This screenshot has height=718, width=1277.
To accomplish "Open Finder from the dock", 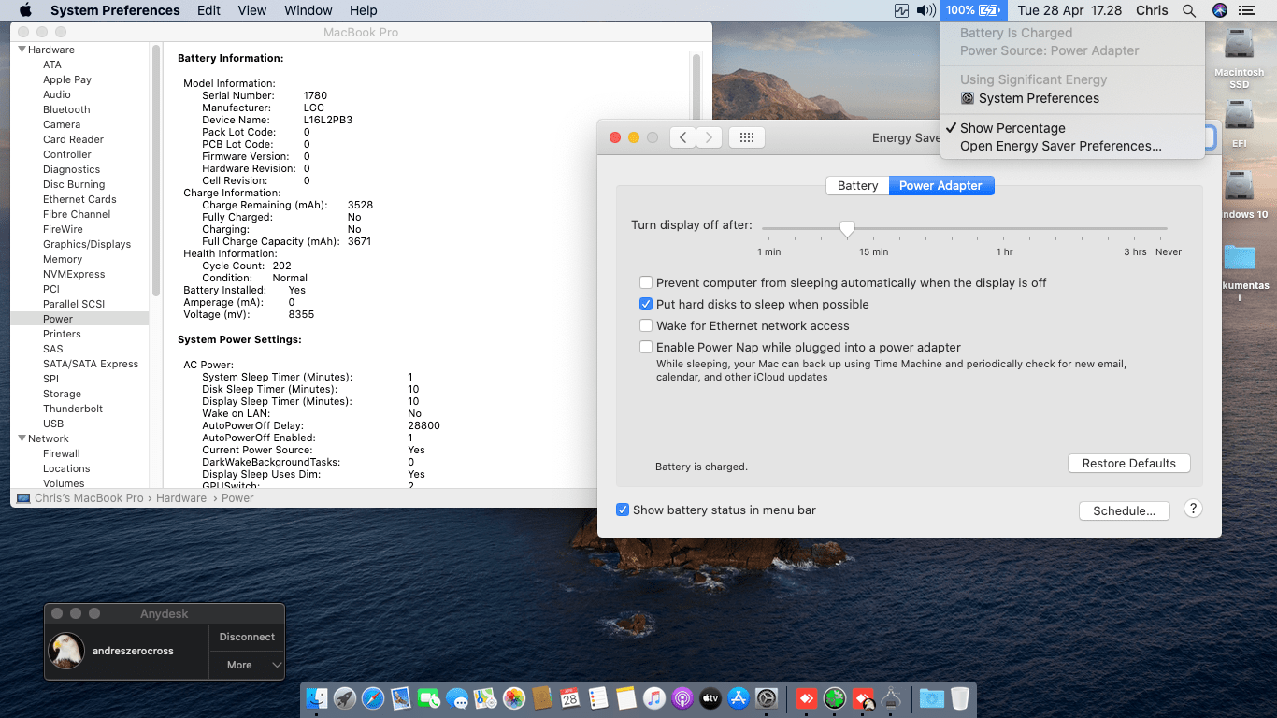I will (x=317, y=697).
